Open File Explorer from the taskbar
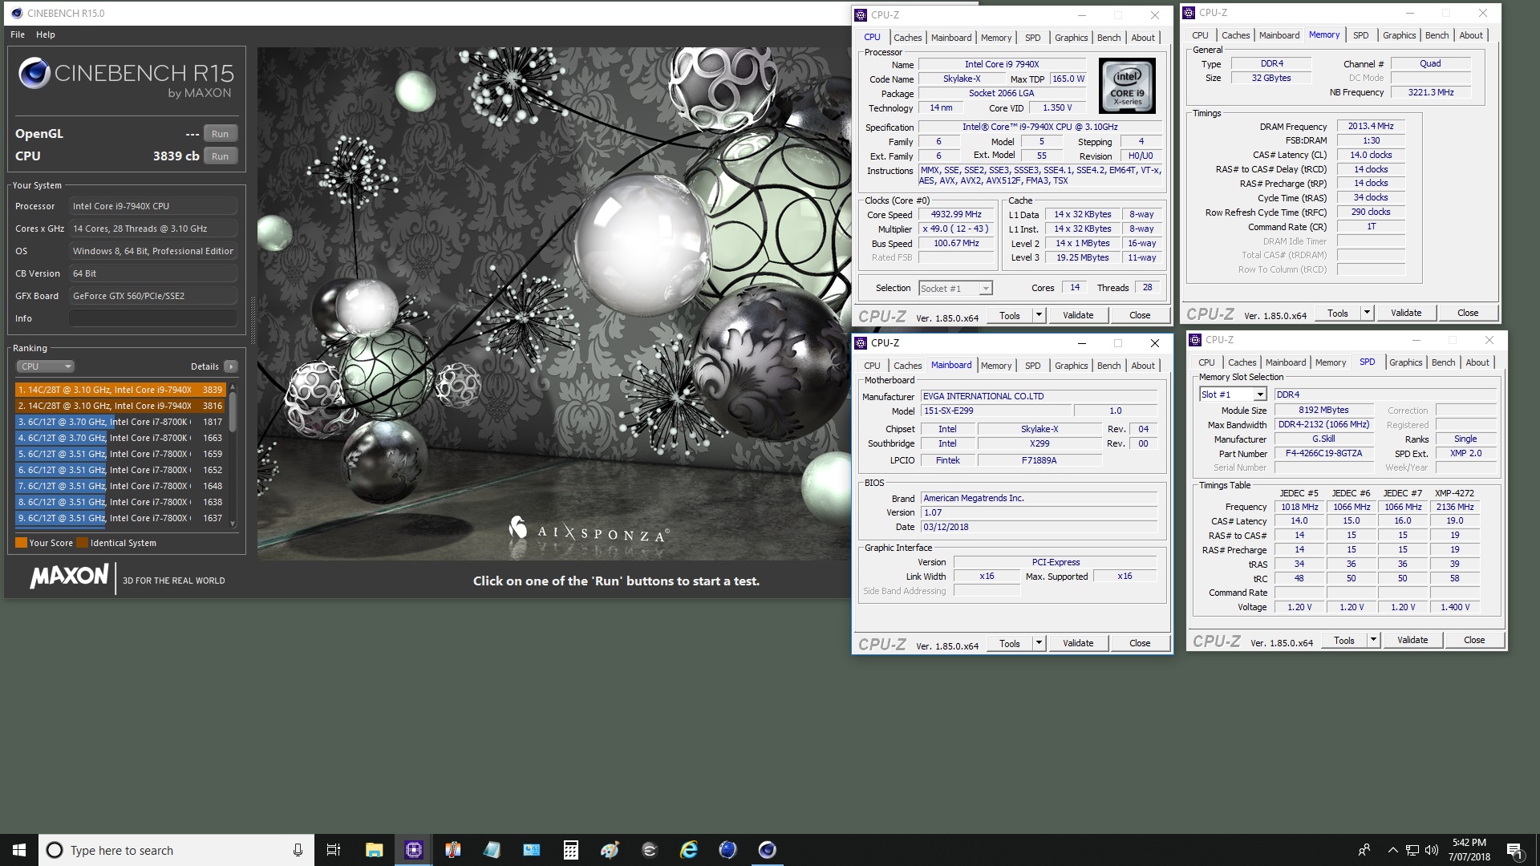Viewport: 1540px width, 866px height. tap(374, 850)
